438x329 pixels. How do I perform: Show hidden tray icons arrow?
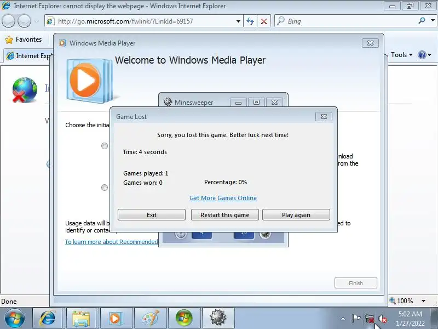click(x=343, y=319)
